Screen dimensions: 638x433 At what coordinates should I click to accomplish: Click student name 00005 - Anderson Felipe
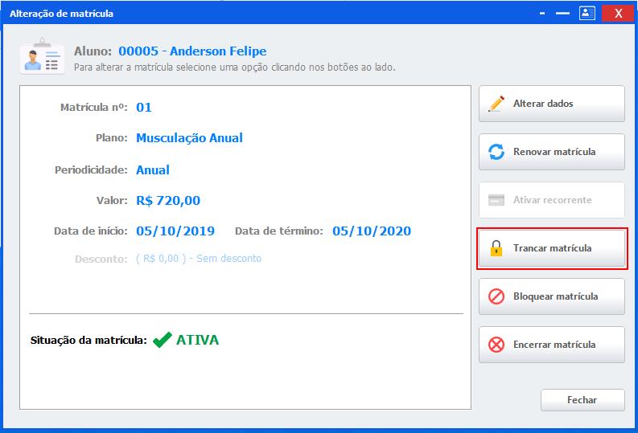(x=192, y=51)
